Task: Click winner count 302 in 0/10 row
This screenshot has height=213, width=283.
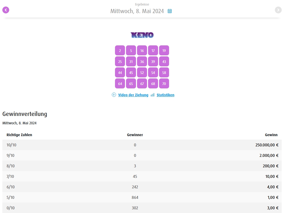Action: pyautogui.click(x=135, y=208)
